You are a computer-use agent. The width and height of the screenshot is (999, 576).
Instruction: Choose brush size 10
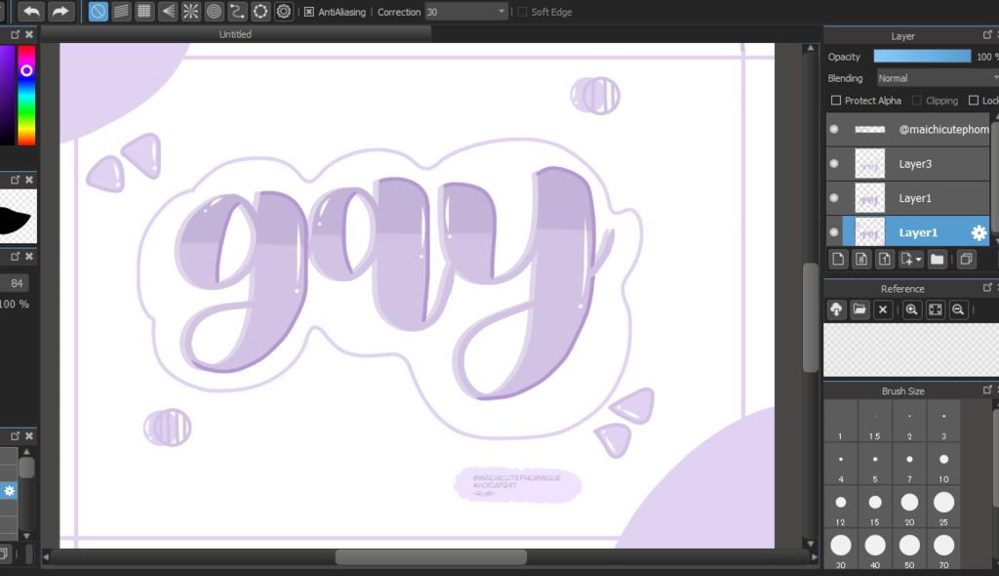(x=943, y=465)
